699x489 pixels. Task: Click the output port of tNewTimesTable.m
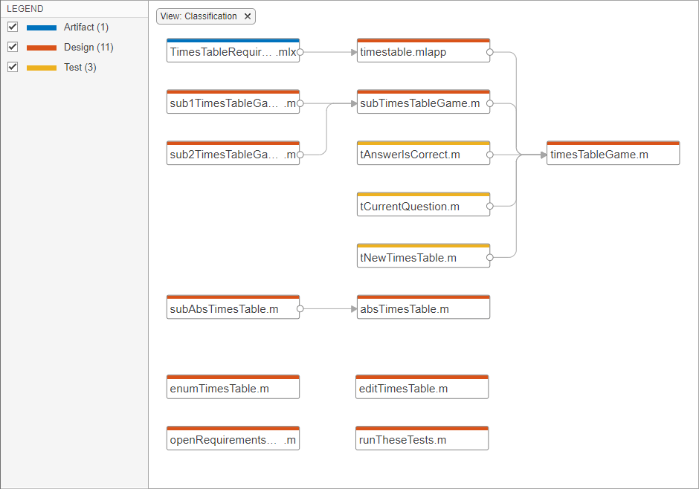pyautogui.click(x=490, y=258)
